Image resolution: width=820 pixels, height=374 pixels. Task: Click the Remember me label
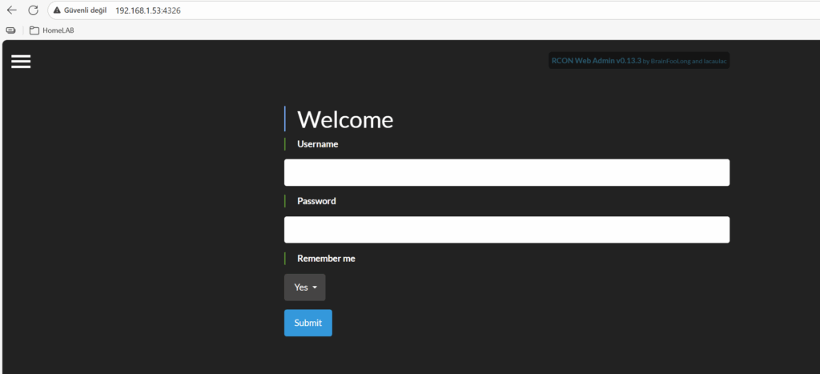tap(326, 259)
